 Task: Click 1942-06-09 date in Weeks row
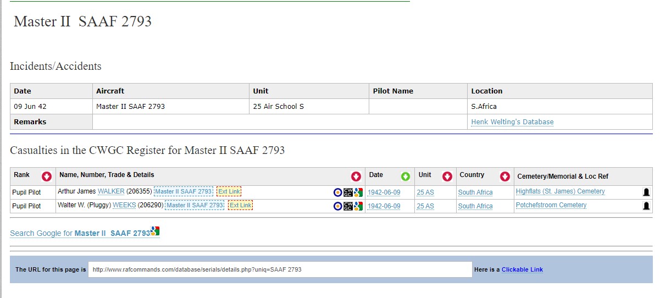coord(384,206)
